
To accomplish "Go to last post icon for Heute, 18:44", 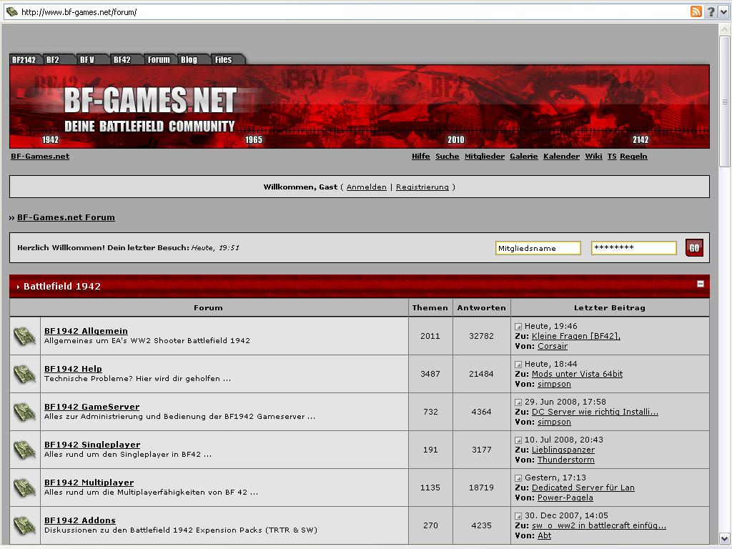I will 518,364.
